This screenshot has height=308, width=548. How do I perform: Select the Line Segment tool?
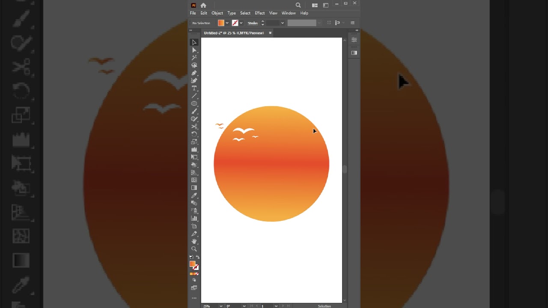point(194,96)
